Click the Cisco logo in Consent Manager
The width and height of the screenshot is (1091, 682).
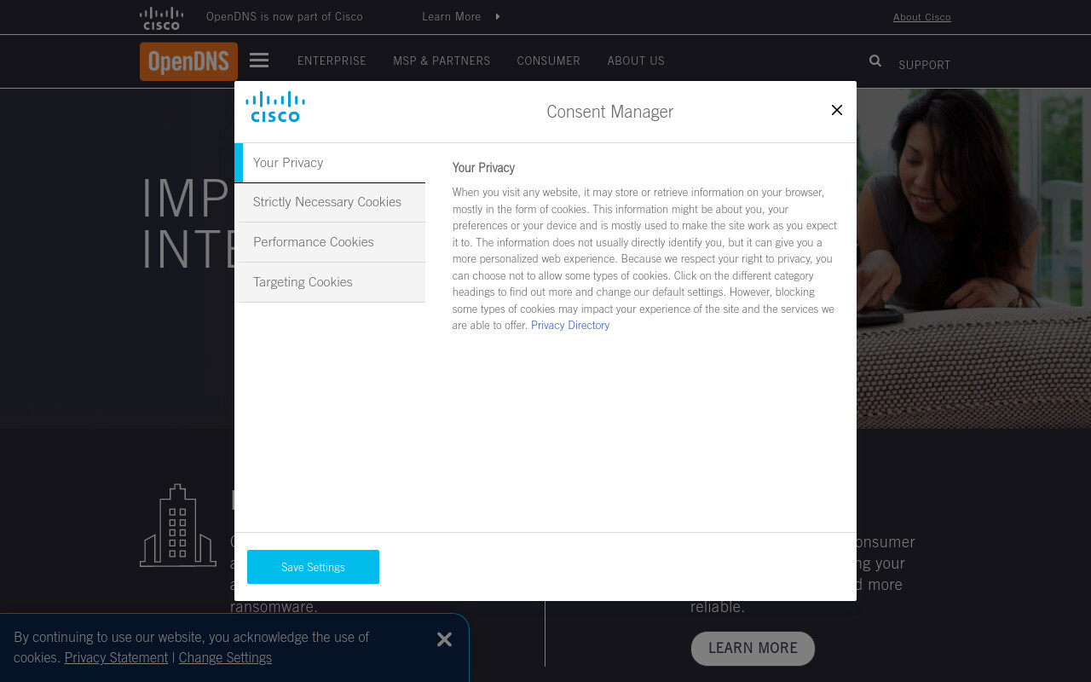coord(275,107)
